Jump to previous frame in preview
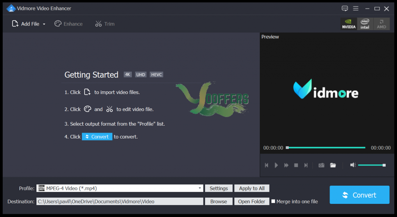Viewport: 397px width, 217px height. pyautogui.click(x=267, y=165)
